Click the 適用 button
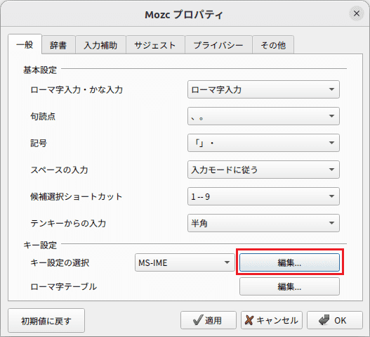This screenshot has height=337, width=370. pyautogui.click(x=209, y=320)
